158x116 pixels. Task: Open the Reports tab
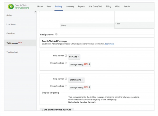click(81, 6)
